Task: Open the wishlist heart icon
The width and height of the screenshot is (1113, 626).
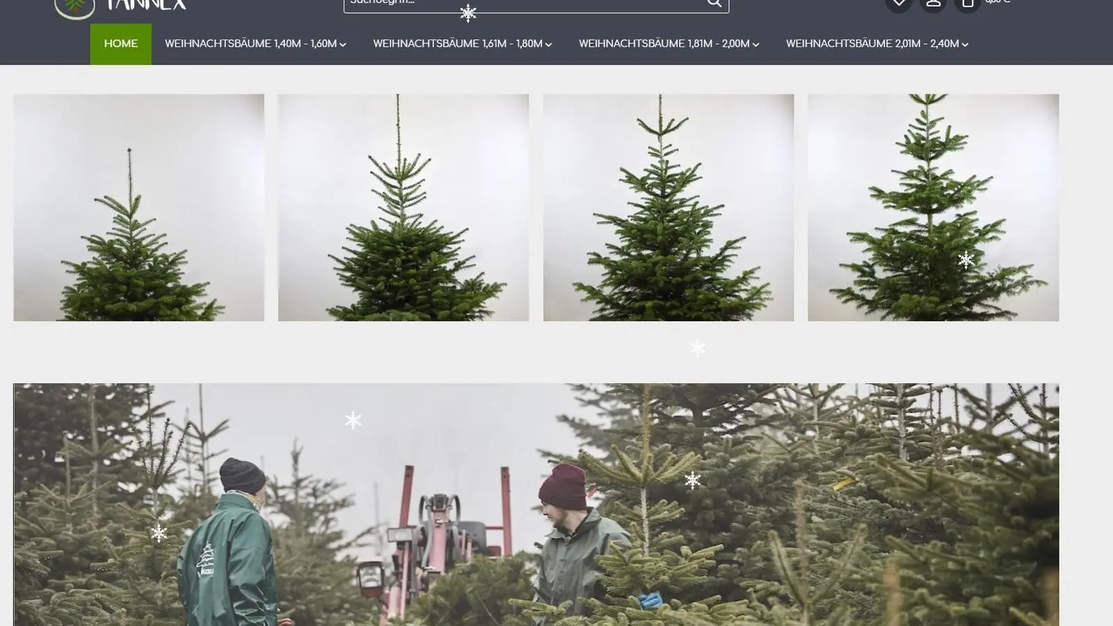Action: pos(899,3)
